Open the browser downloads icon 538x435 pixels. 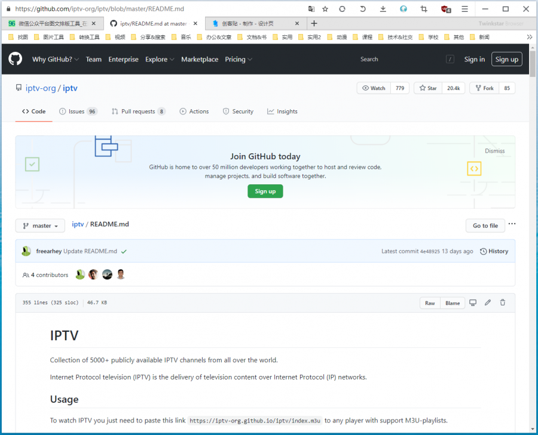coord(383,9)
